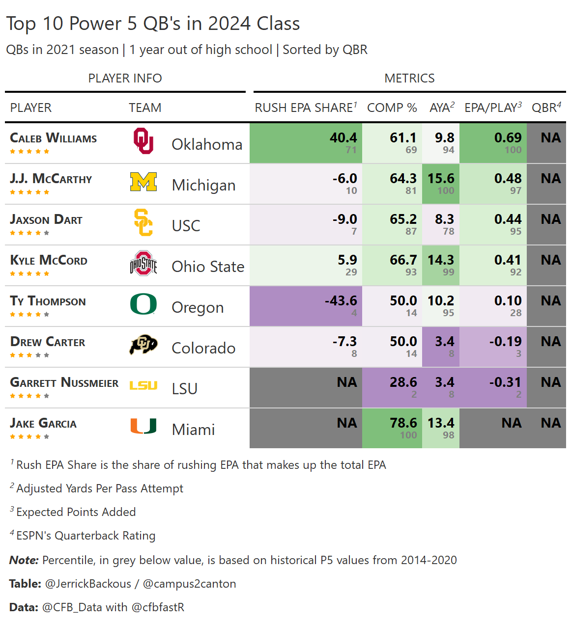The image size is (571, 623).
Task: Click the Ohio State logo
Action: coord(143,264)
